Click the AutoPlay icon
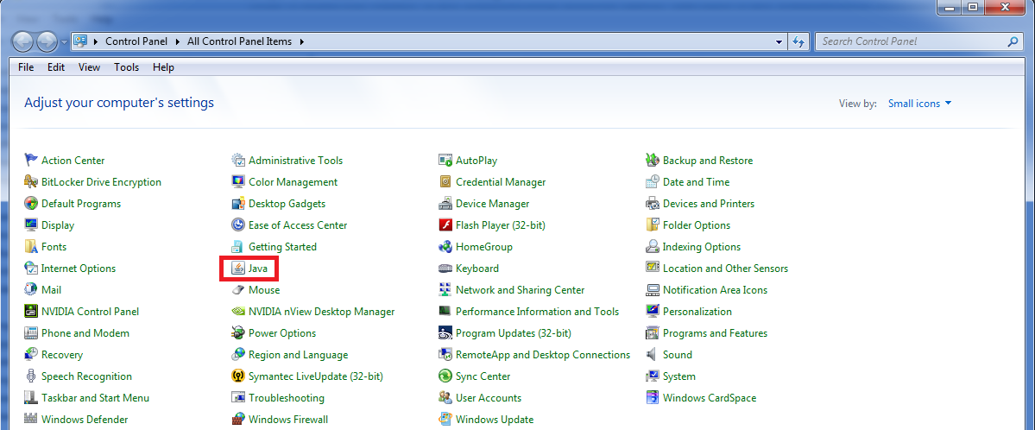1035x430 pixels. pyautogui.click(x=445, y=161)
